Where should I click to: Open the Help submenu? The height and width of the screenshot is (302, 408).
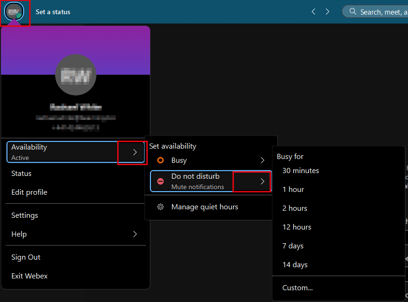(75, 234)
